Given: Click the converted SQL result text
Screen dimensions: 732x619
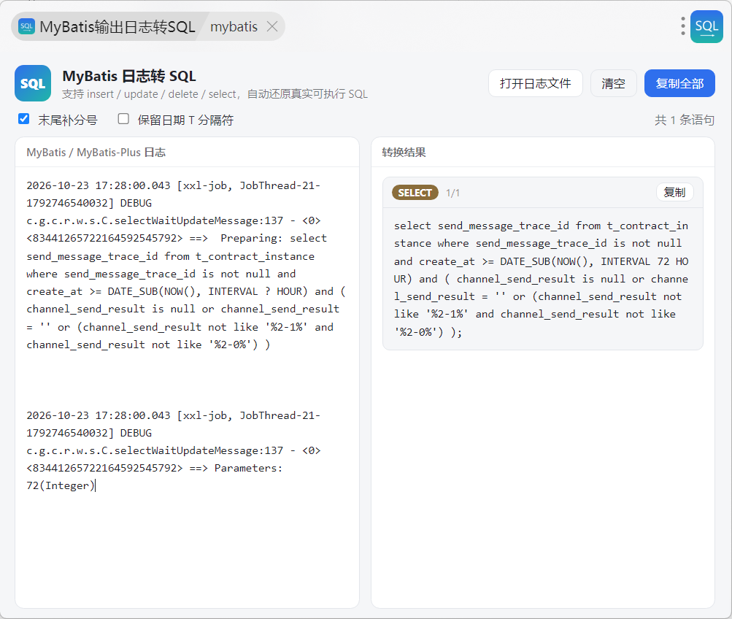Looking at the screenshot, I should click(x=542, y=279).
